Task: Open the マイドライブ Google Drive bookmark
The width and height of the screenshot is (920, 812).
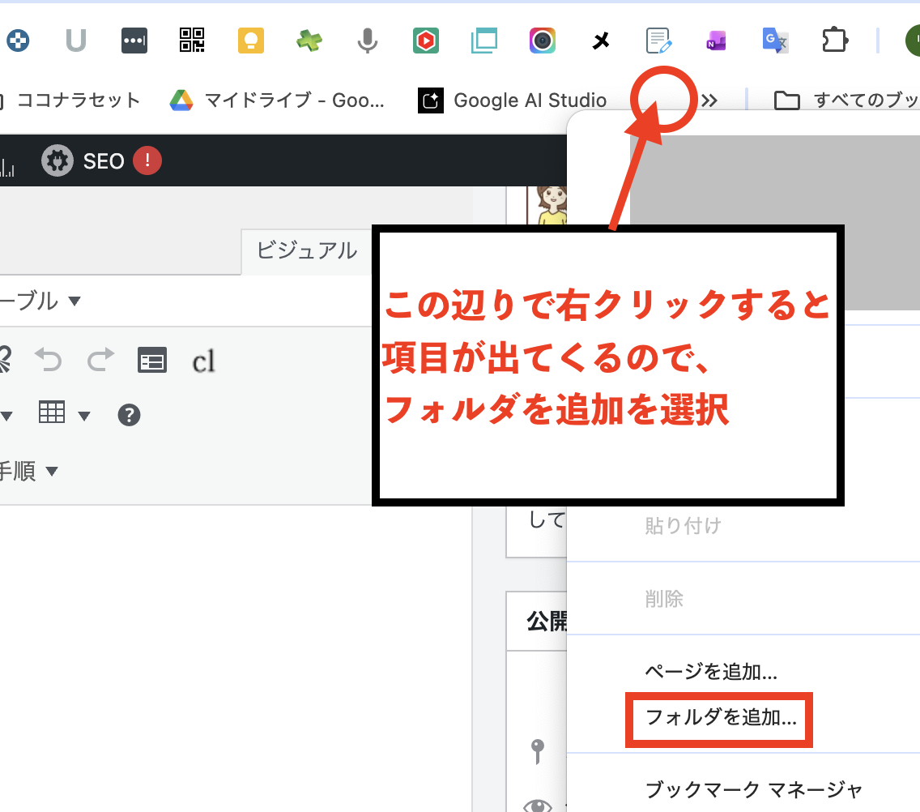Action: point(277,100)
